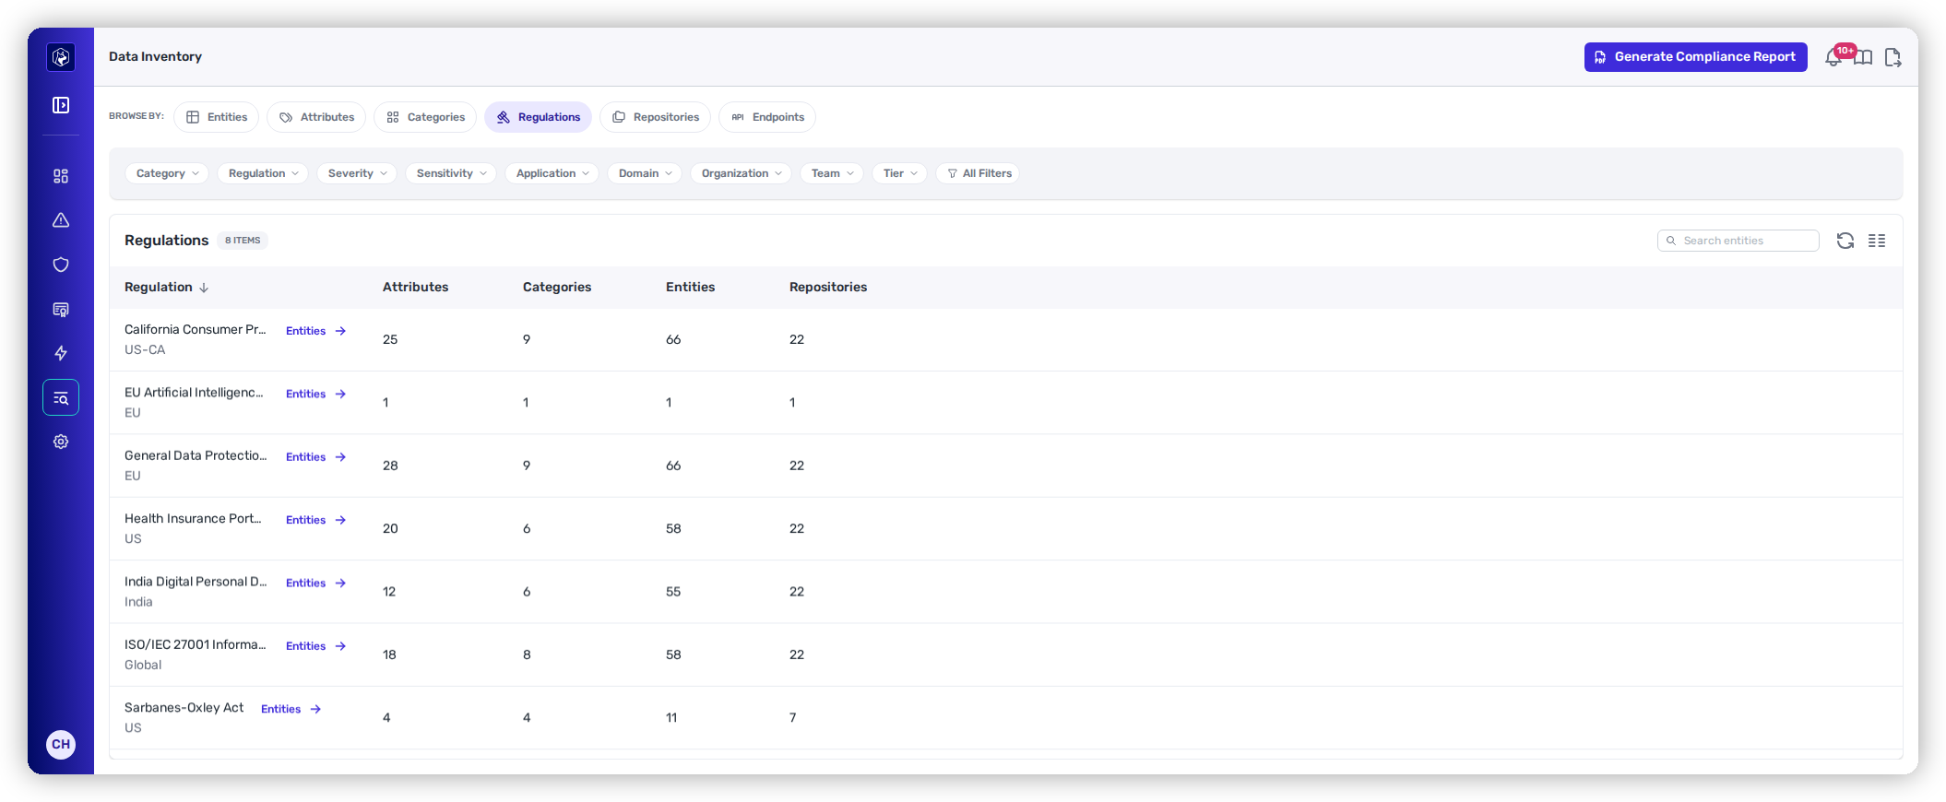Open the documentation book icon
Viewport: 1946px width, 802px height.
point(1864,58)
